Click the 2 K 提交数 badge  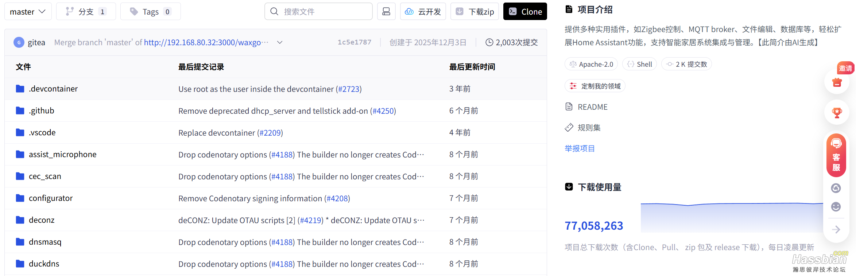point(686,64)
